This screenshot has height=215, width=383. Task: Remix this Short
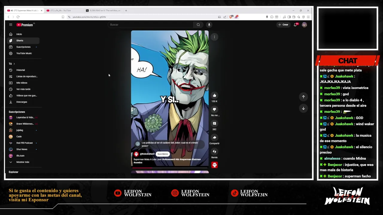point(214,152)
